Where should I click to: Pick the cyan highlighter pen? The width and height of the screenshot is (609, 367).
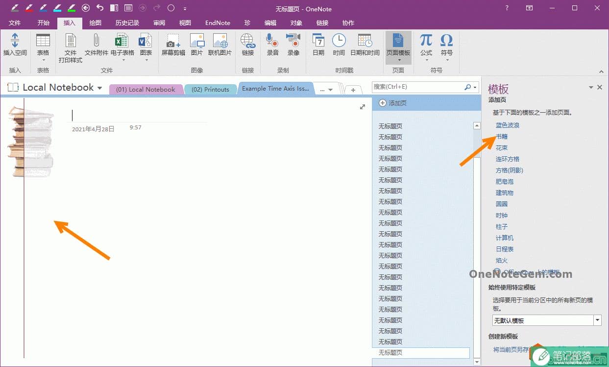point(57,8)
